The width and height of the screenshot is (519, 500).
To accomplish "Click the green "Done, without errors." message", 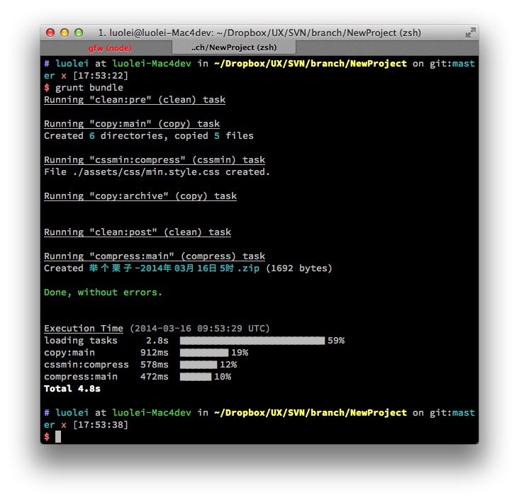I will pyautogui.click(x=103, y=292).
